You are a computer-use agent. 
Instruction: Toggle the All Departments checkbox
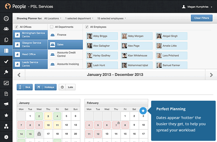coord(51,27)
